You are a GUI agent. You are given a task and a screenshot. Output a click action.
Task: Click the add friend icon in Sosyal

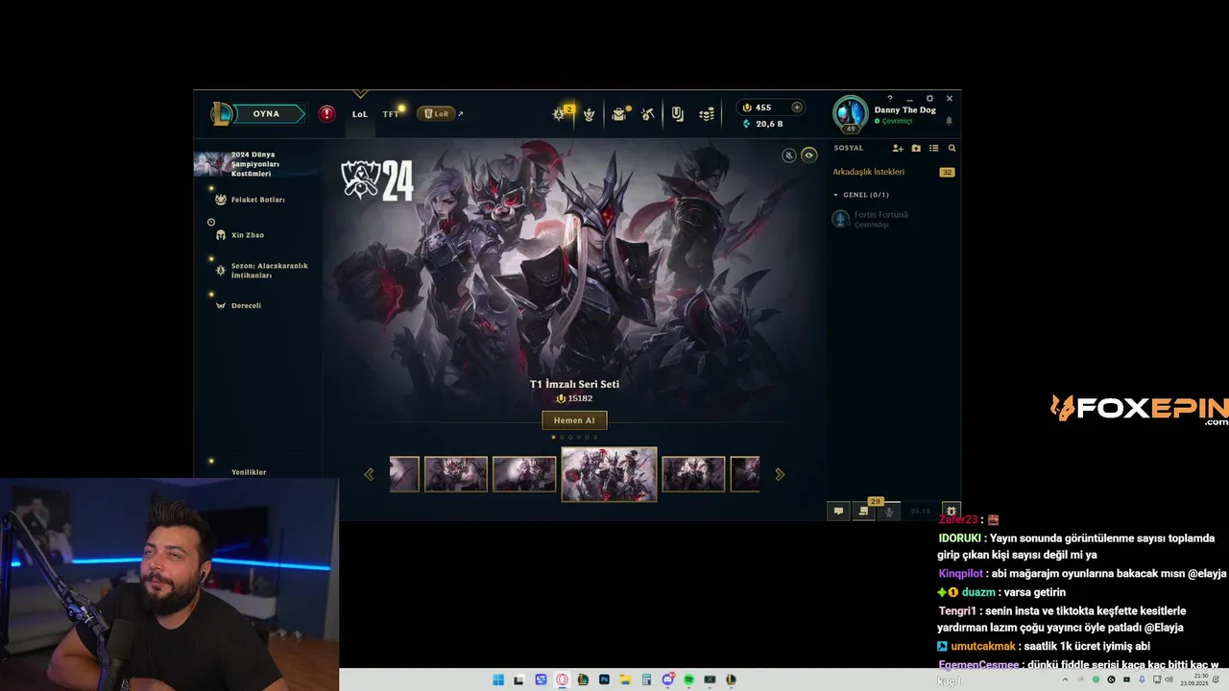(898, 149)
